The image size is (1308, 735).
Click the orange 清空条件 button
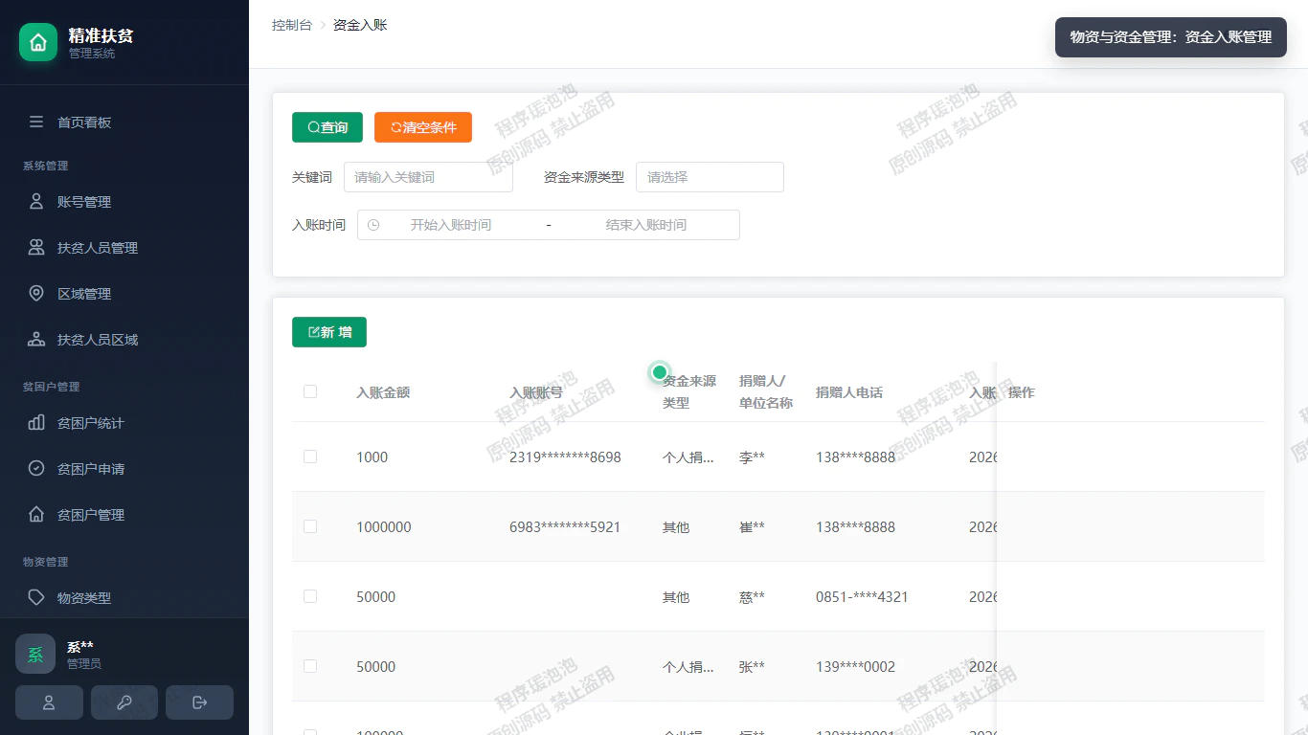[x=423, y=127]
